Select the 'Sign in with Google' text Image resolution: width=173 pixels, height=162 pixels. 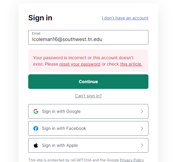coord(61,111)
